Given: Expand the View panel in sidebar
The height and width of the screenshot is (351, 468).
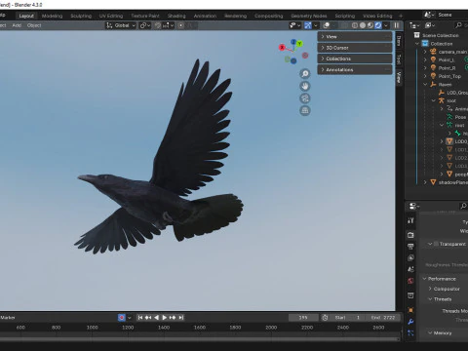Looking at the screenshot, I should pos(355,36).
